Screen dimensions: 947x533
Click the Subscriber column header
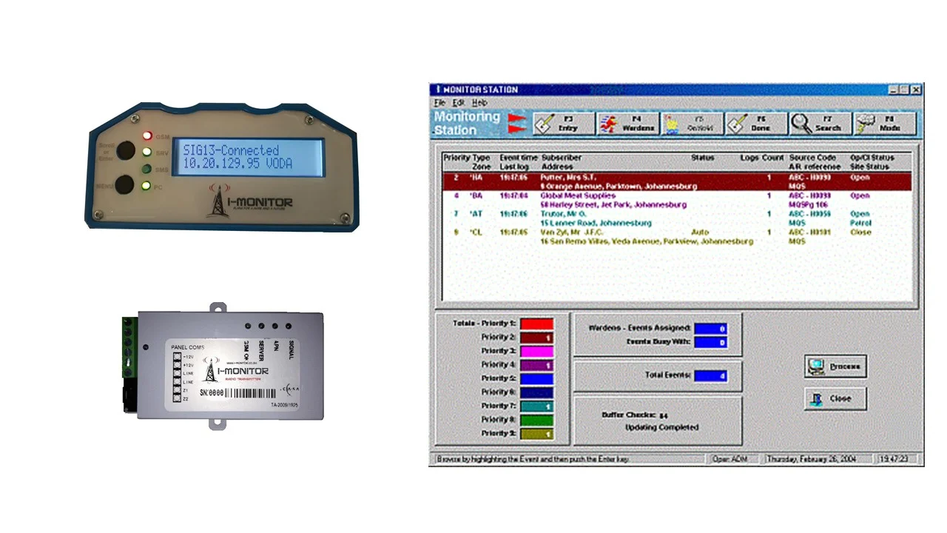[562, 158]
